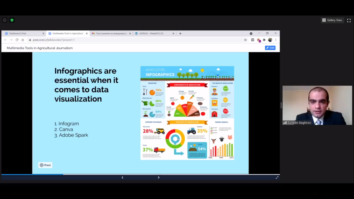354x199 pixels.
Task: Click the Chrome profile avatar
Action: click(x=270, y=40)
